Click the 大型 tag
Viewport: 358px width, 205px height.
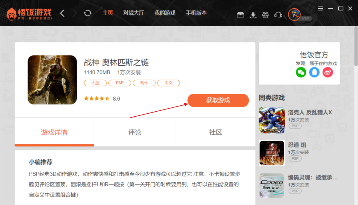point(95,83)
